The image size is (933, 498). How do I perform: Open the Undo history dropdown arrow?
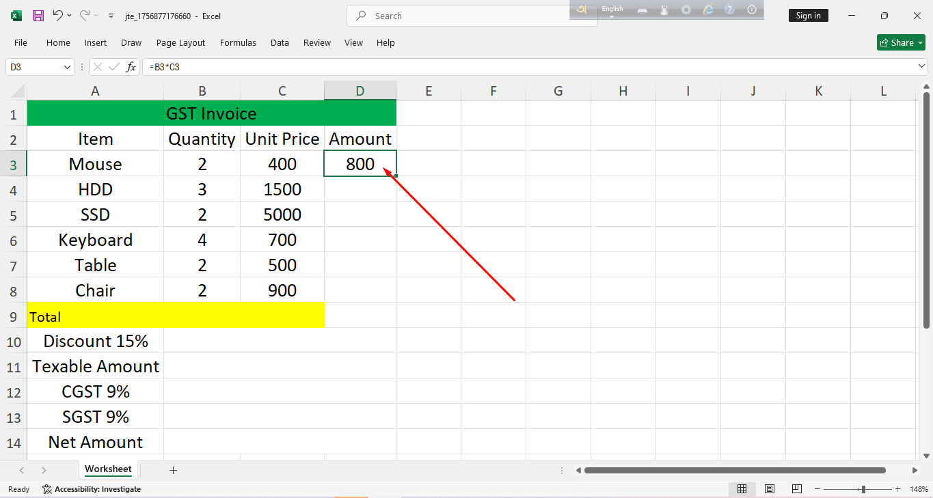coord(70,16)
